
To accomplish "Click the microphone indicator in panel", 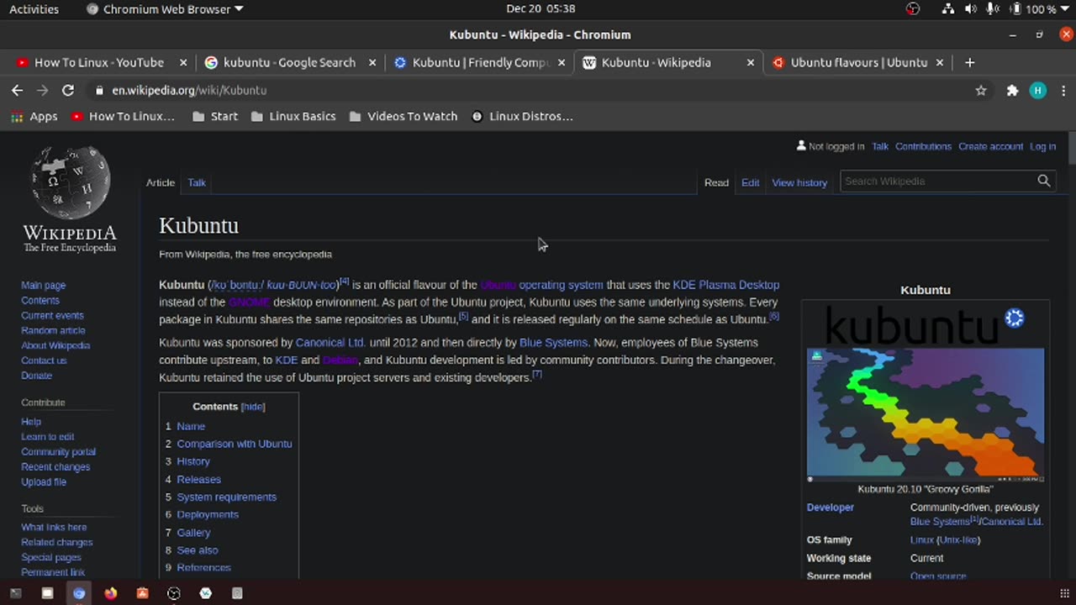I will click(x=993, y=9).
